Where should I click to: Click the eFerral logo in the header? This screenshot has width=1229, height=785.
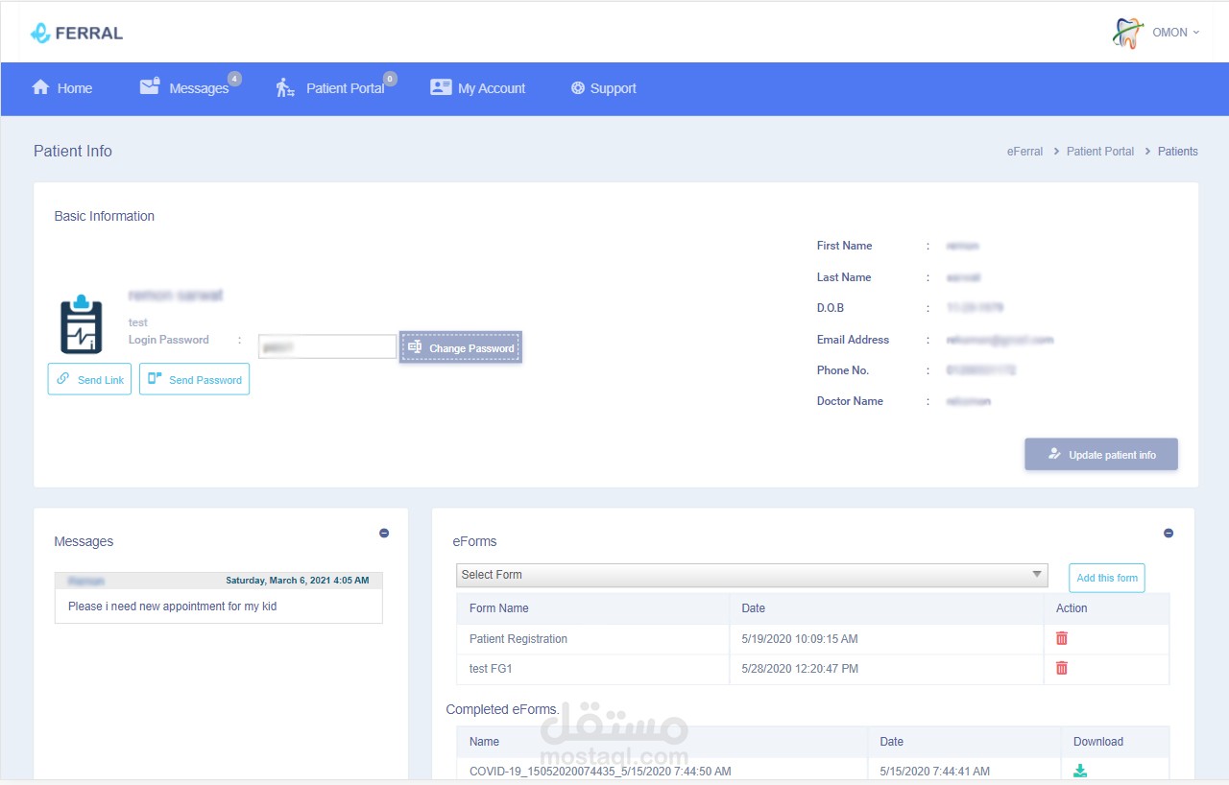pyautogui.click(x=77, y=33)
